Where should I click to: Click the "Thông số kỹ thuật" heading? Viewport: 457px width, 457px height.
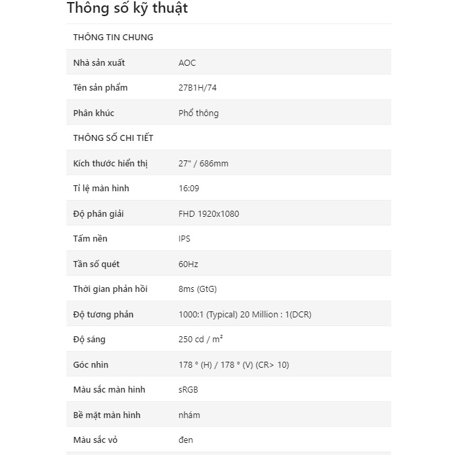(127, 9)
